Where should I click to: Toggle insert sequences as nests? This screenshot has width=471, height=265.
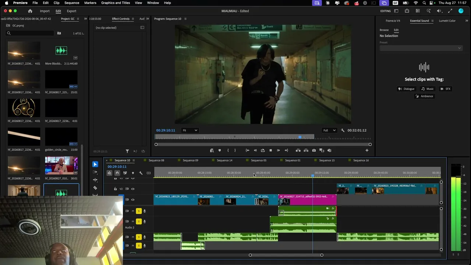click(x=109, y=173)
